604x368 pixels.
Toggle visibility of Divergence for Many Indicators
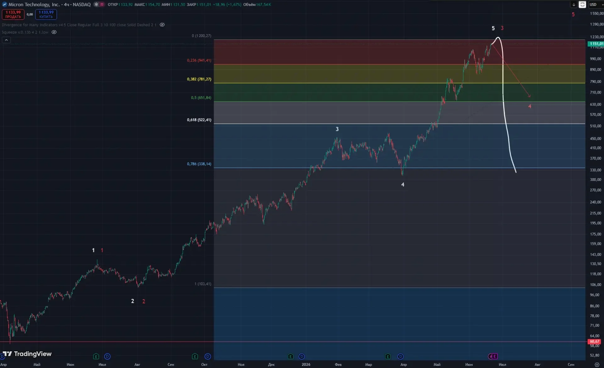pos(162,25)
